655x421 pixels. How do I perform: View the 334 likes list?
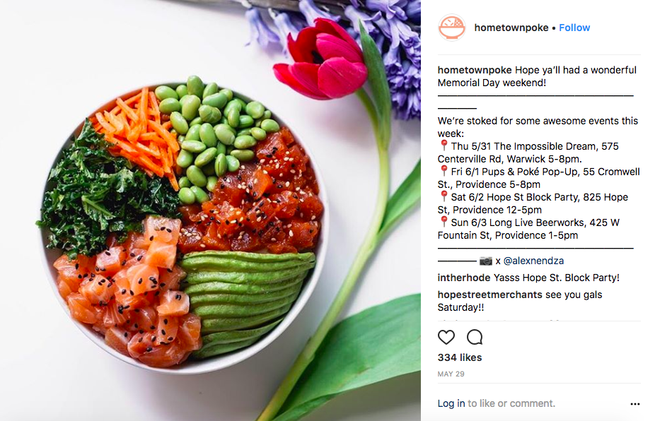coord(460,357)
